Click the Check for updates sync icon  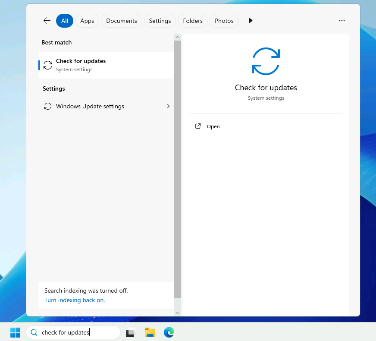(x=47, y=65)
